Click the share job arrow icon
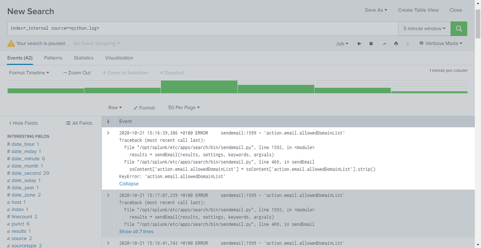Viewport: 481px width, 248px height. pyautogui.click(x=384, y=44)
